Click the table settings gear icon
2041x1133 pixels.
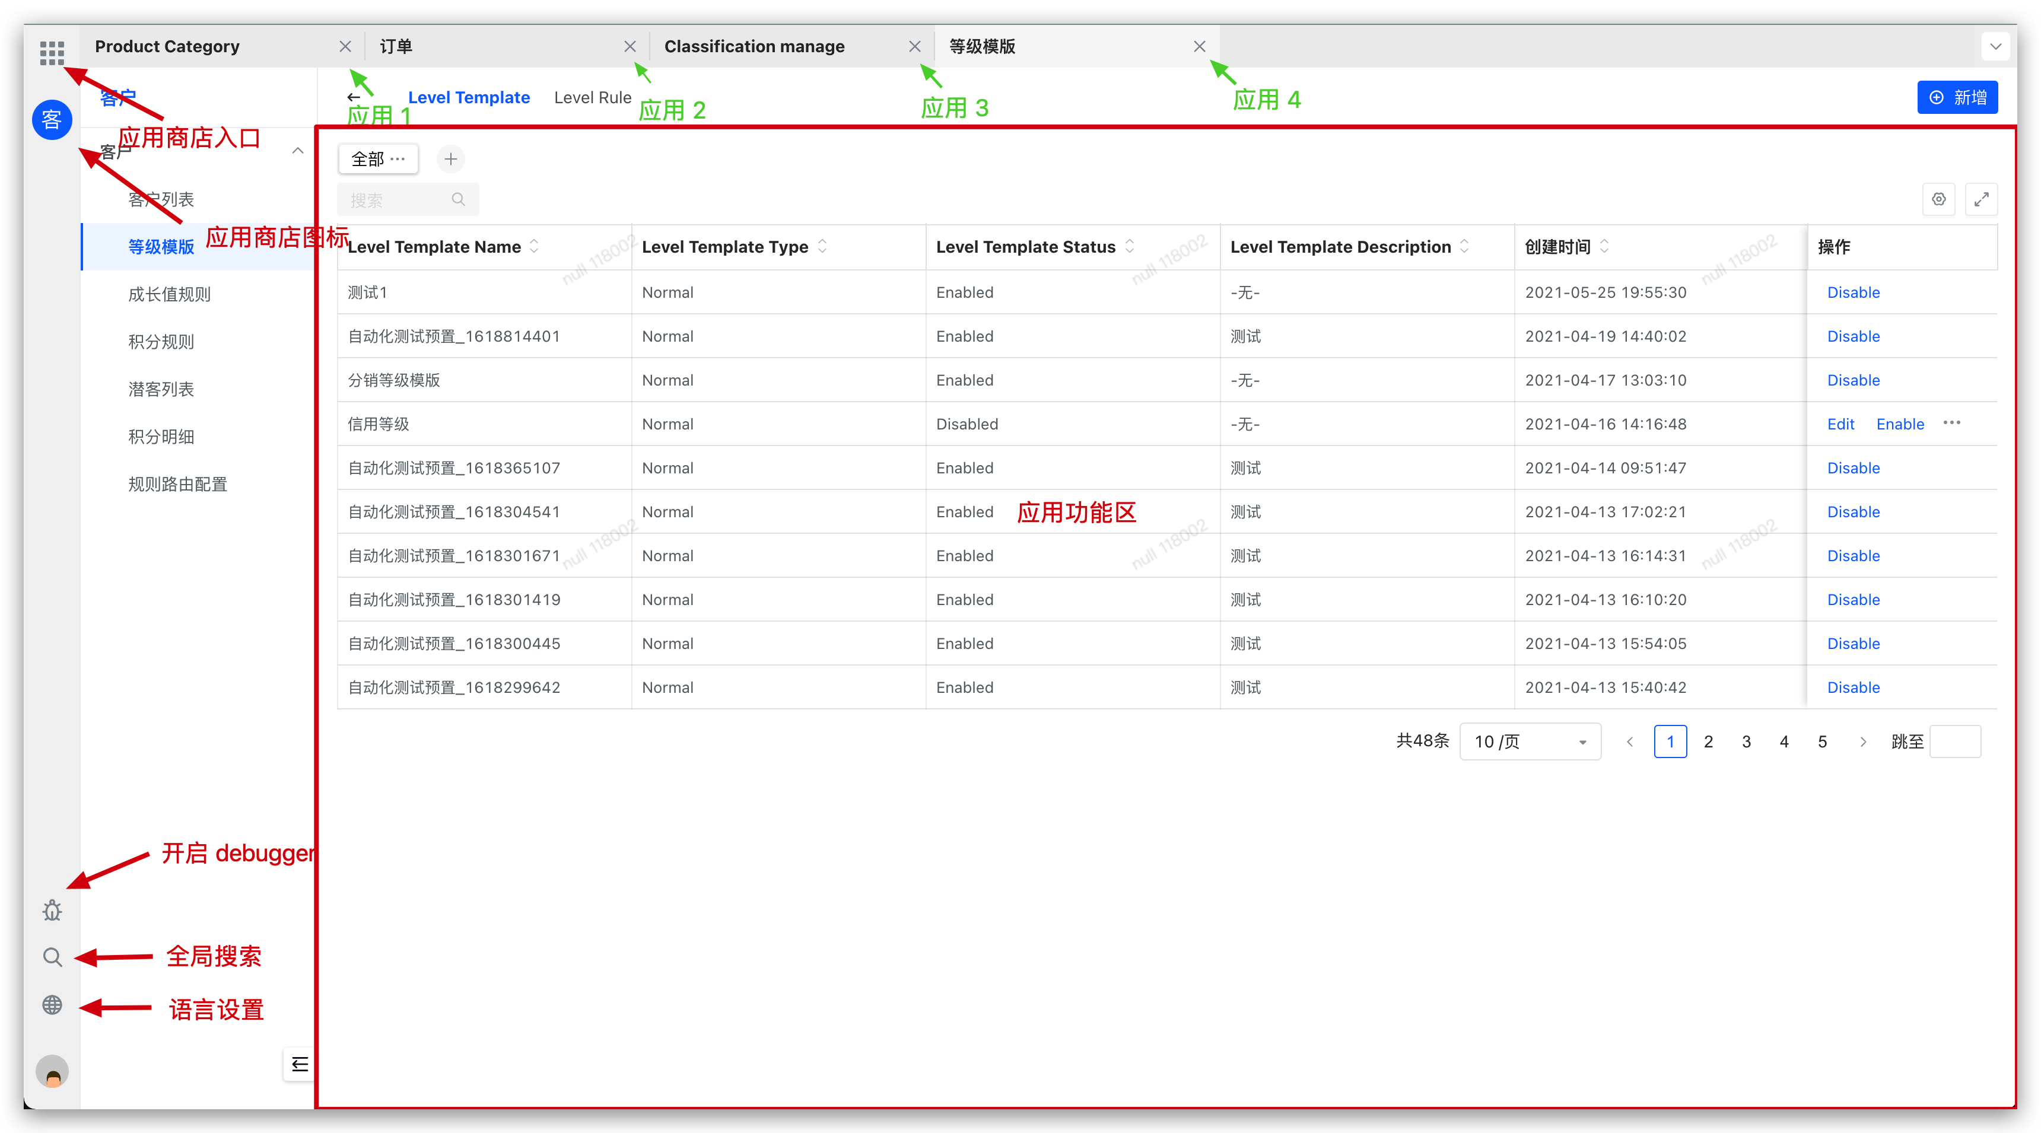[x=1939, y=200]
